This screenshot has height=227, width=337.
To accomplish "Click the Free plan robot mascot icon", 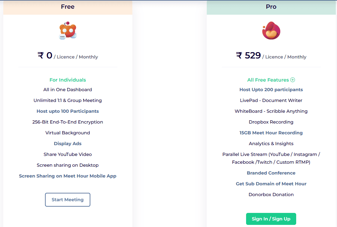I will pyautogui.click(x=68, y=30).
